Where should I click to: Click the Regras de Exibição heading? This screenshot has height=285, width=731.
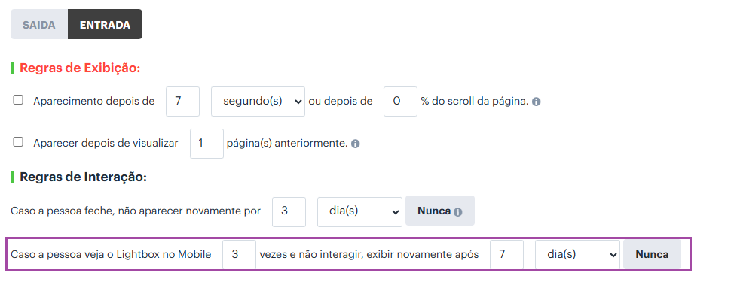click(80, 68)
